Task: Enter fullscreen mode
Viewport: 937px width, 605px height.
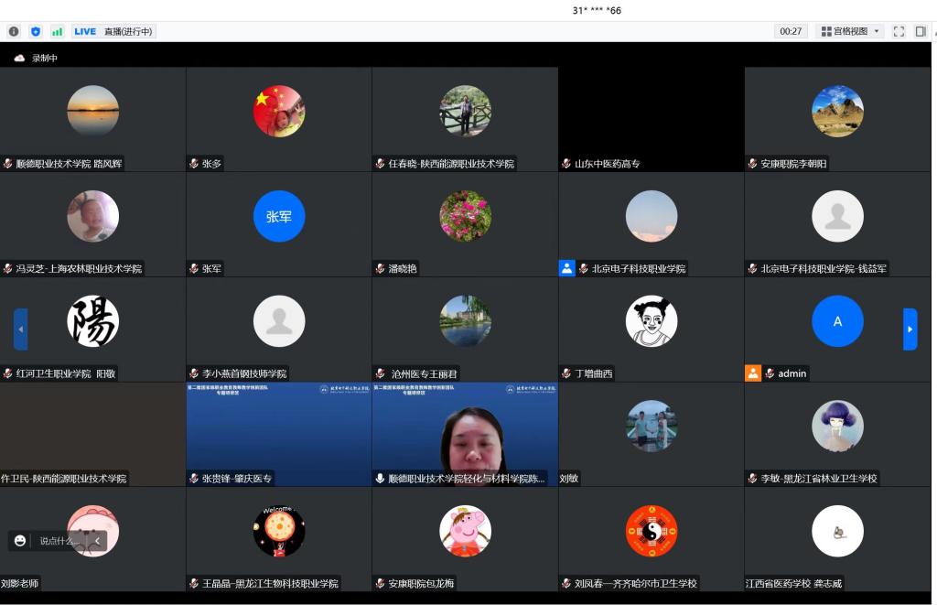Action: 899,31
